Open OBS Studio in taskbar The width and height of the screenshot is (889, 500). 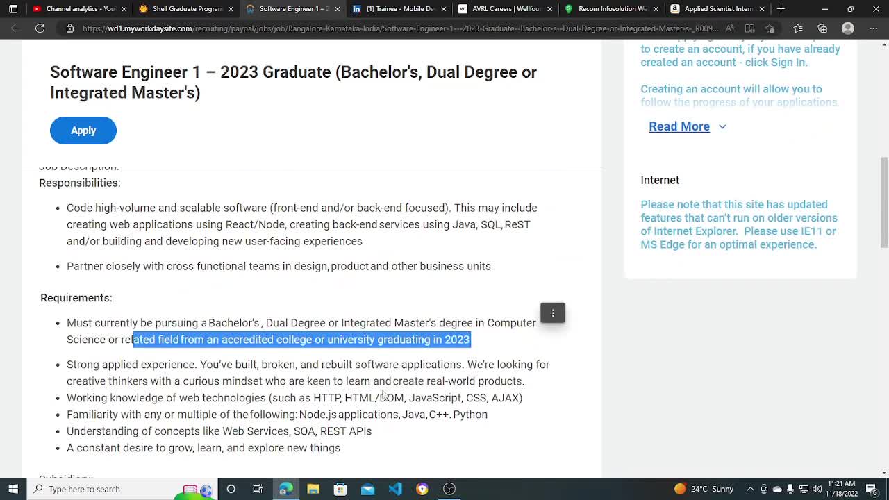click(449, 489)
